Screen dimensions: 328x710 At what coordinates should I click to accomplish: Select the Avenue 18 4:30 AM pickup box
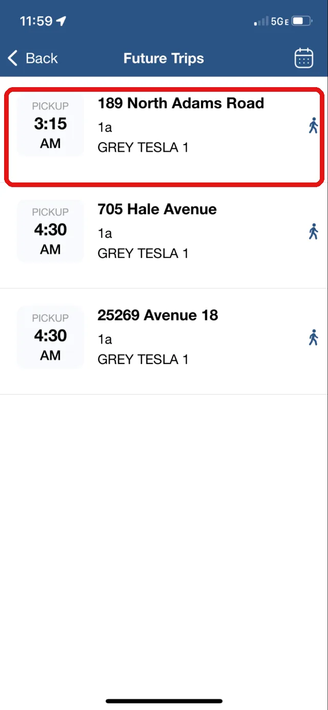click(x=50, y=337)
